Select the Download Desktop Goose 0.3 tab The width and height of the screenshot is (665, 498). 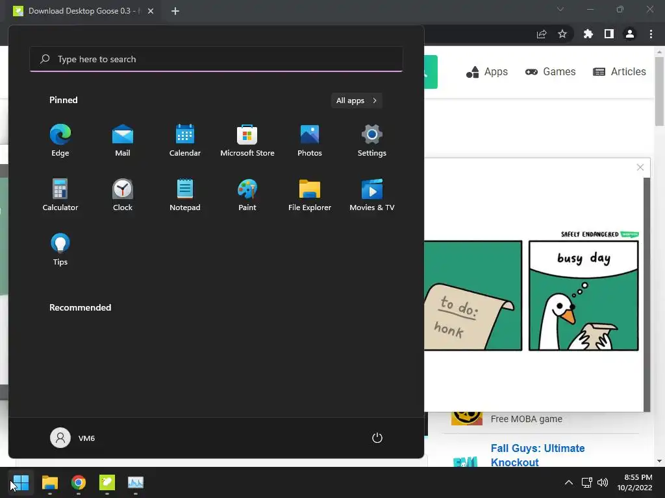tap(84, 11)
